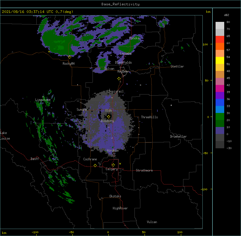Screen dimensions: 241x236
Task: Click the Lake Louise label
Action: [5, 136]
